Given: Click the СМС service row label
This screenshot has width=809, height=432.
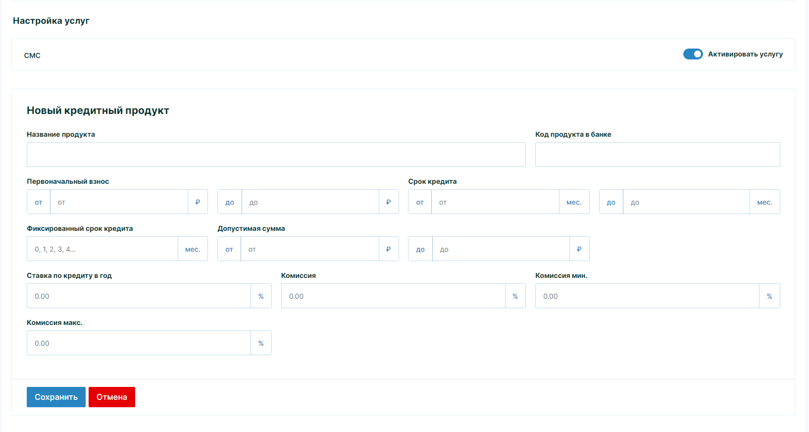Looking at the screenshot, I should tap(32, 55).
